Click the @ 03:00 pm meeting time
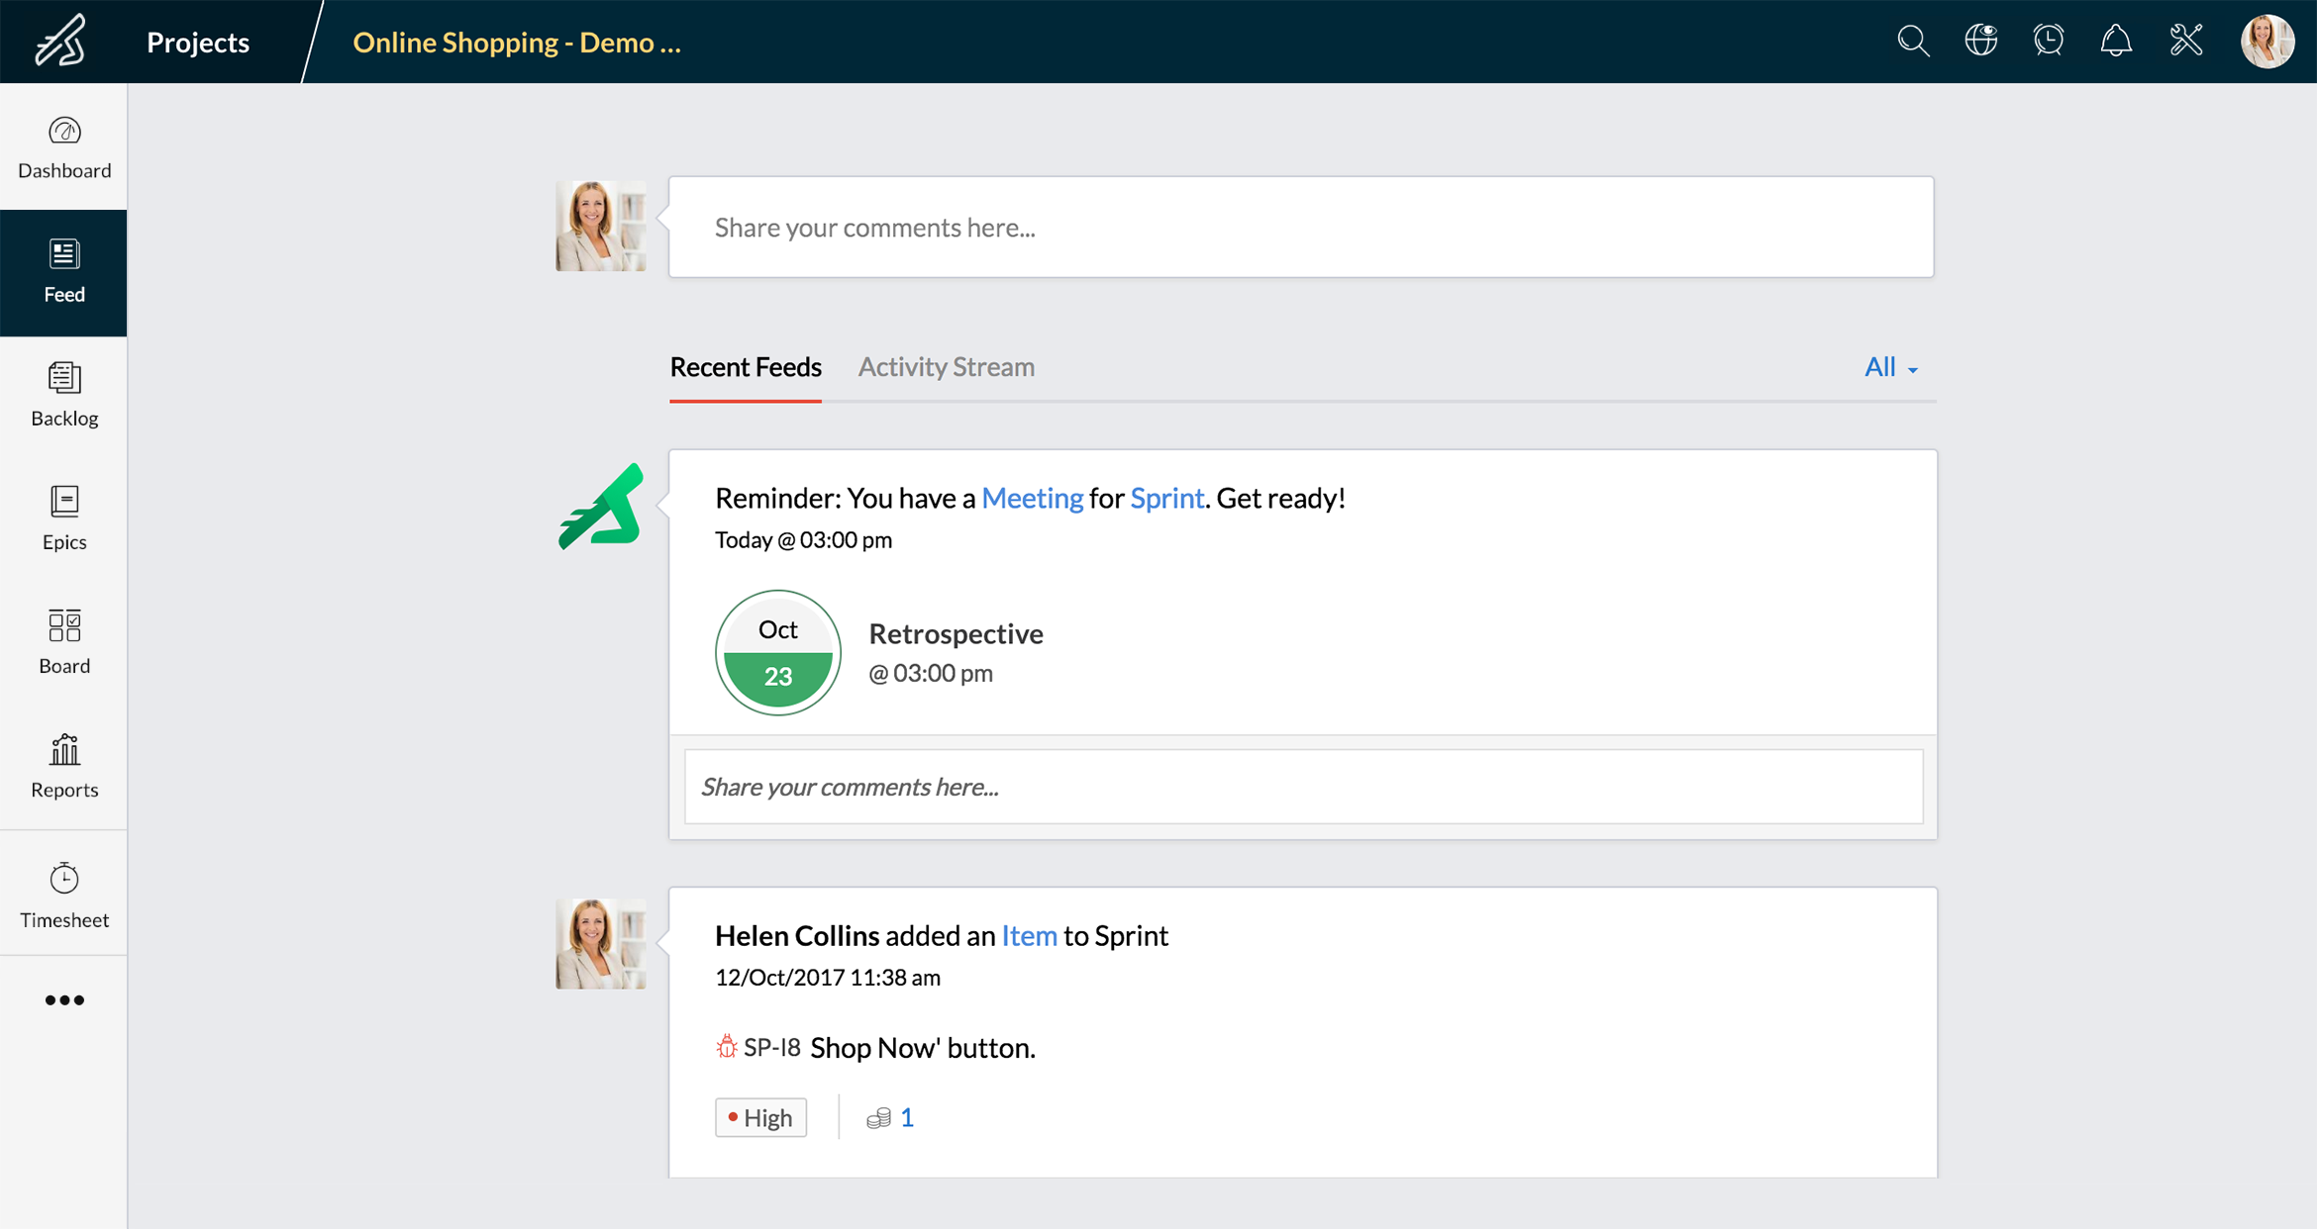This screenshot has width=2317, height=1229. [931, 673]
